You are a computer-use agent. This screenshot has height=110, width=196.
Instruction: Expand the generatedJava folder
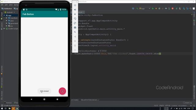coord(6,23)
